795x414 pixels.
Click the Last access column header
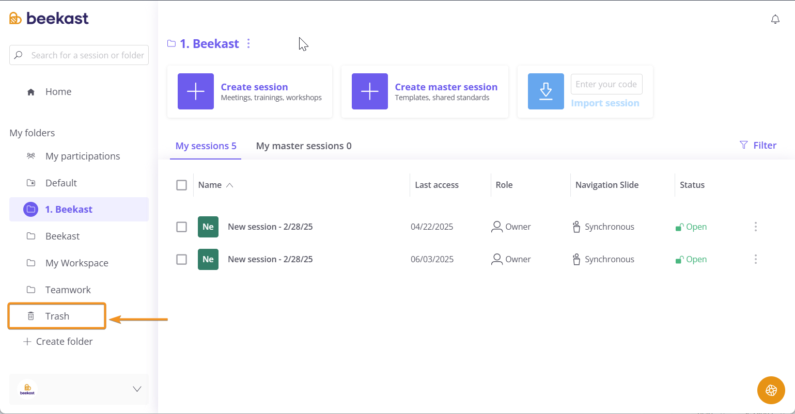437,185
